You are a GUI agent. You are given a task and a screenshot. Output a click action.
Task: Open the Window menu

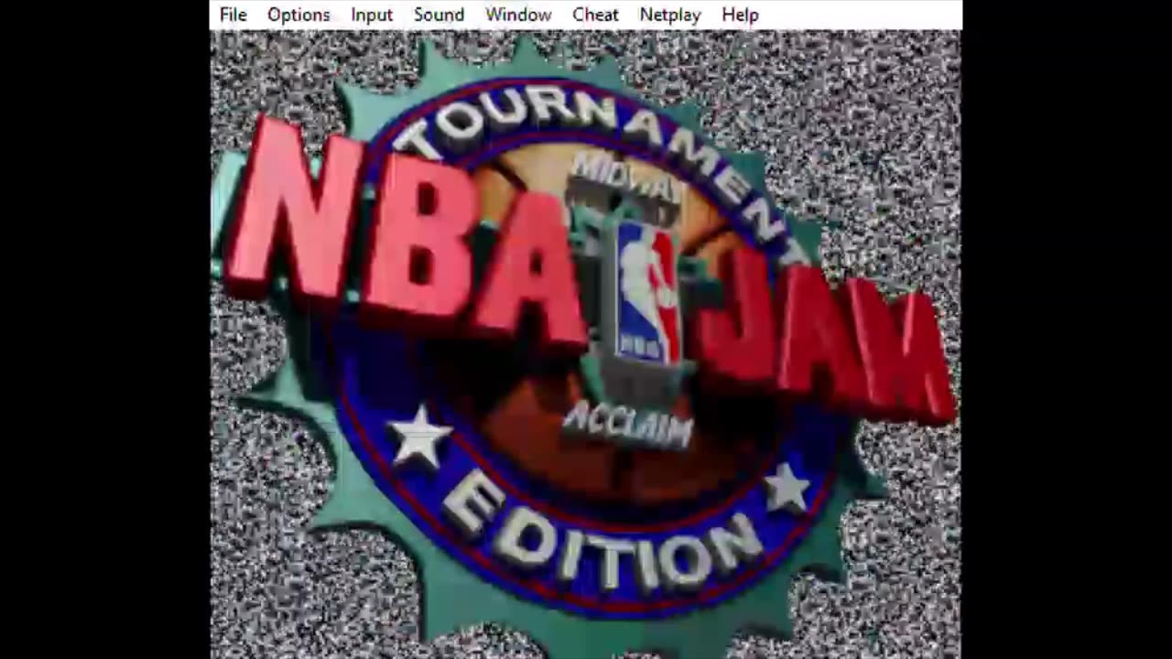point(518,15)
